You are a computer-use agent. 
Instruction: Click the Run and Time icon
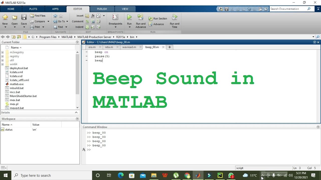tap(175, 17)
